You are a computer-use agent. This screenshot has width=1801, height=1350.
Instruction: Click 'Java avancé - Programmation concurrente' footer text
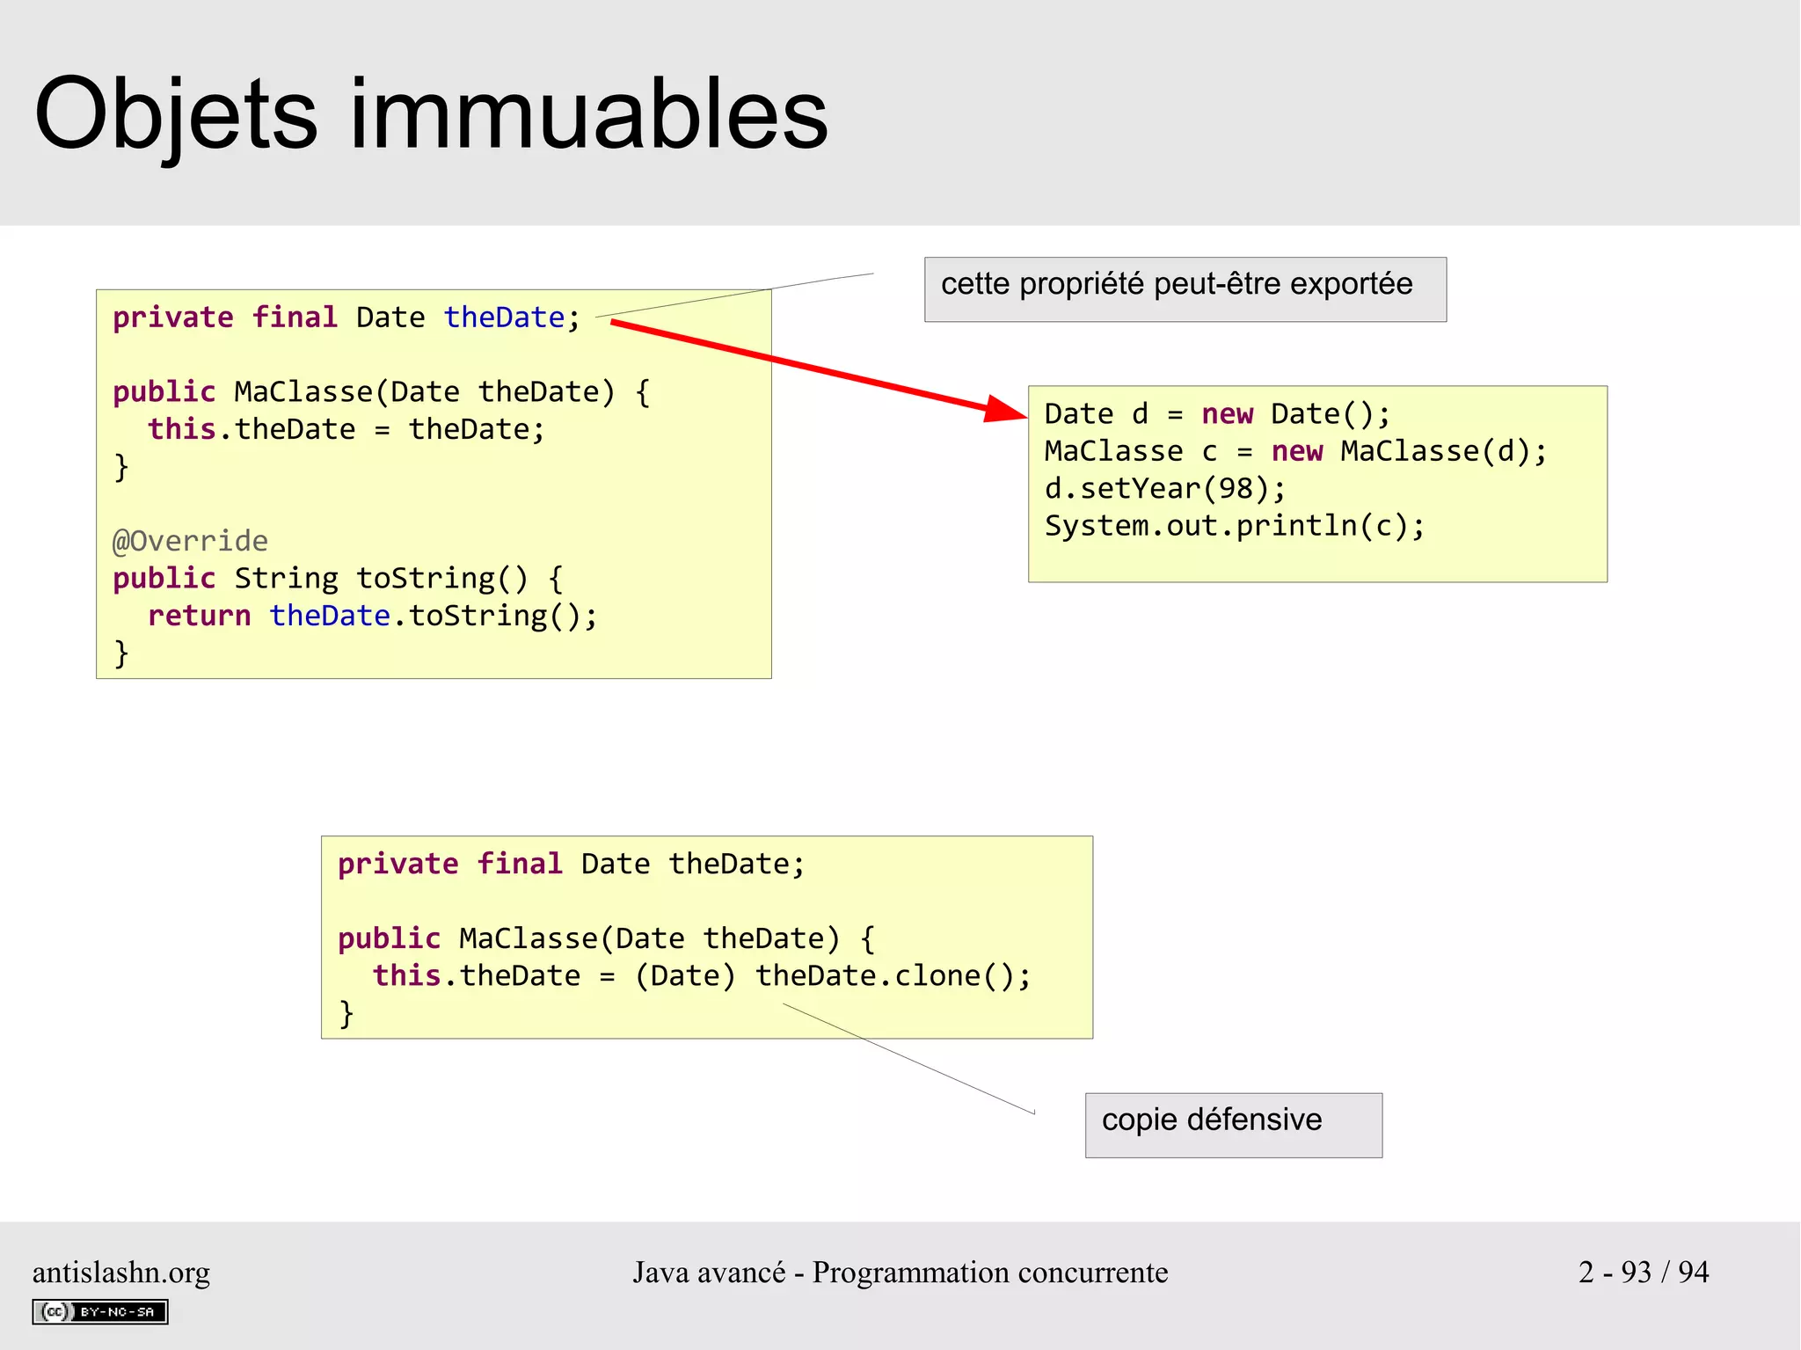click(x=900, y=1273)
